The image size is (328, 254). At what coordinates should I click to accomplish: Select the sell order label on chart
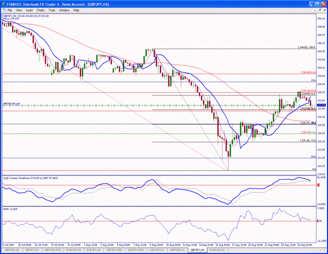pyautogui.click(x=12, y=104)
